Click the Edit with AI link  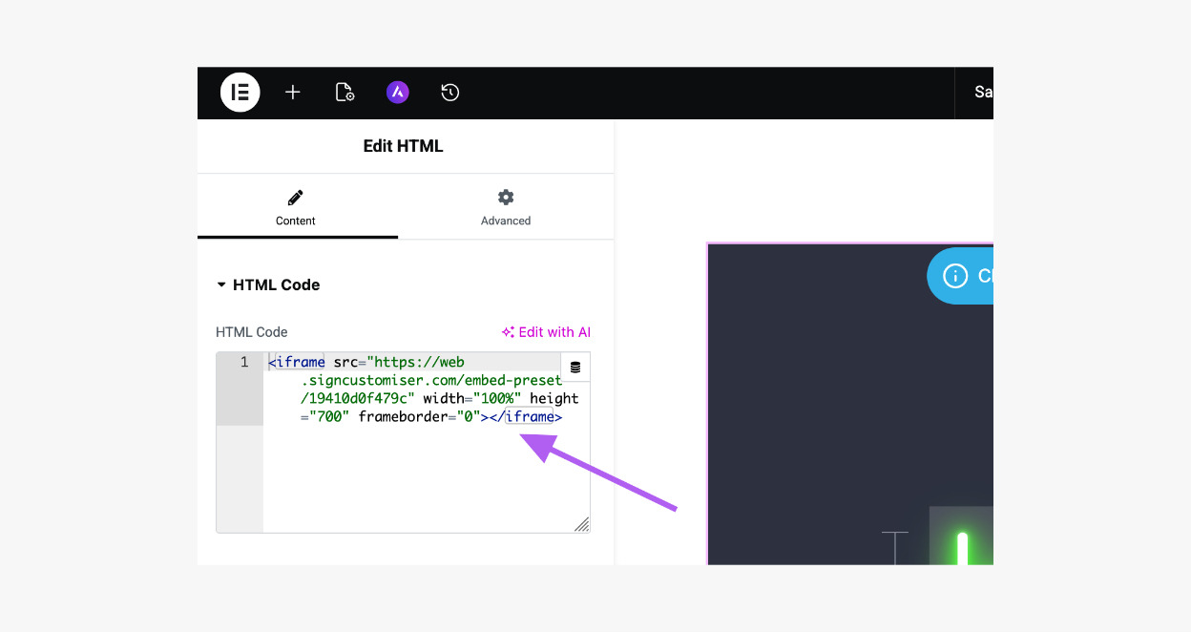click(x=546, y=332)
